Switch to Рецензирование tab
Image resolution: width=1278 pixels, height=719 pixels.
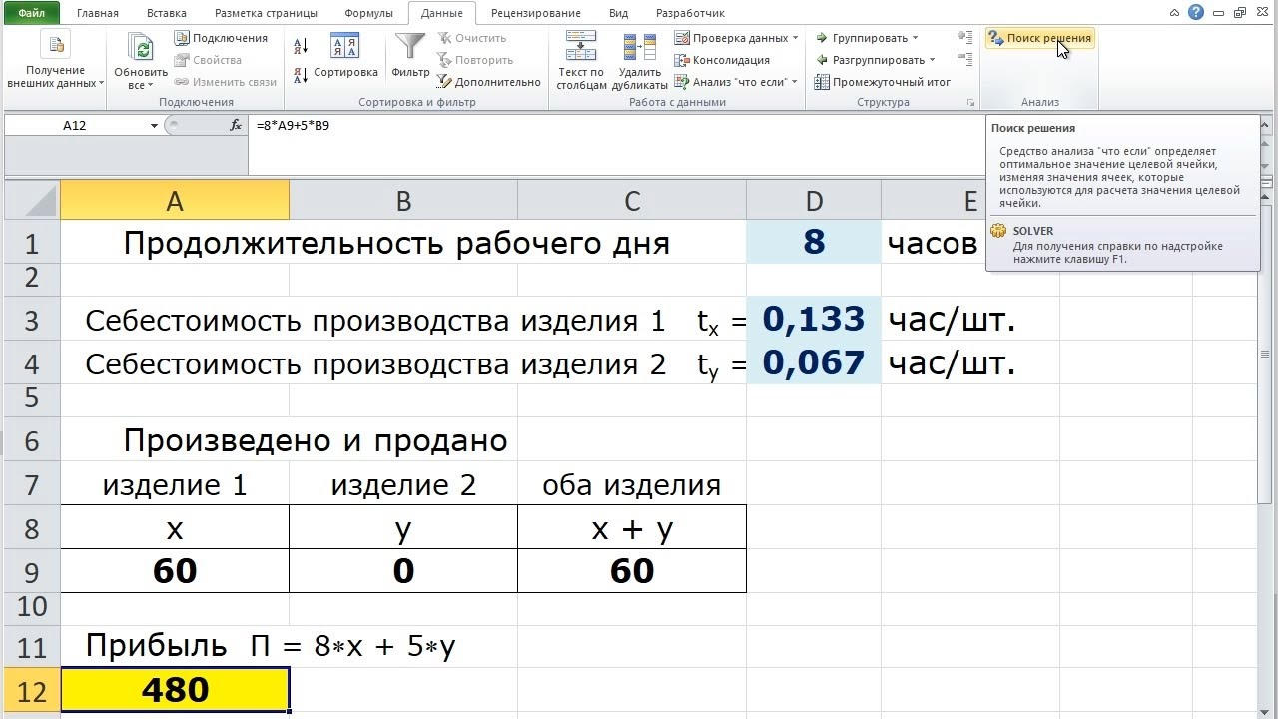point(535,13)
